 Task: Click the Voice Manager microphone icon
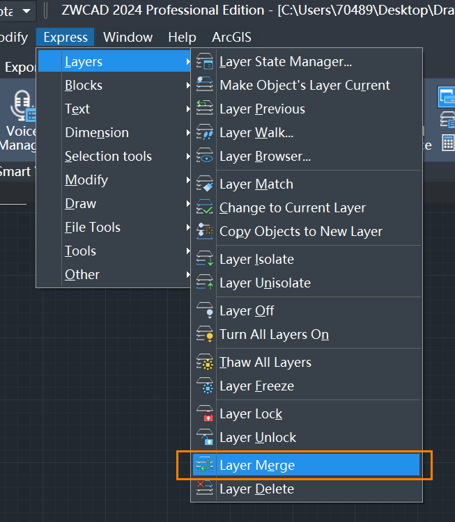pyautogui.click(x=22, y=106)
